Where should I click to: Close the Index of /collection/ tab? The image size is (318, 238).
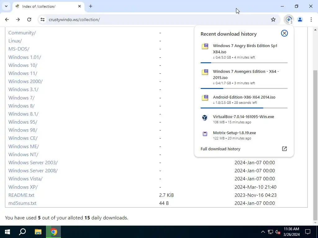point(79,6)
